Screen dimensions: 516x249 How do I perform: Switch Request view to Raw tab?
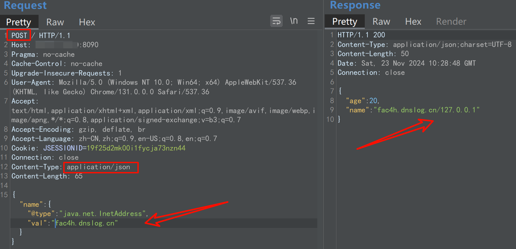[x=55, y=22]
